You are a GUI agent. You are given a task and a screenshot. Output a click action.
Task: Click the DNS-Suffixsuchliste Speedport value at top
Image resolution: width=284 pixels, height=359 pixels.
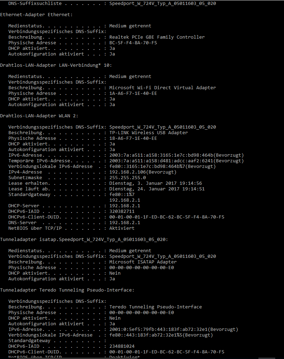click(162, 4)
